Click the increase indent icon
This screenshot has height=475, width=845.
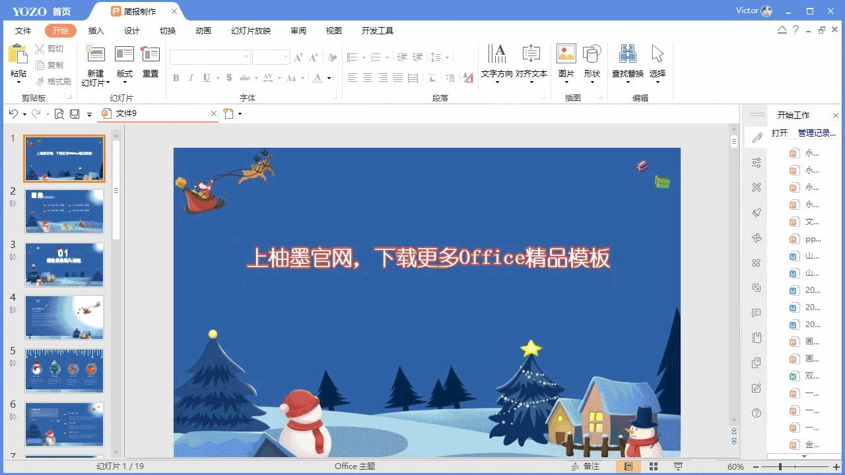click(x=417, y=57)
